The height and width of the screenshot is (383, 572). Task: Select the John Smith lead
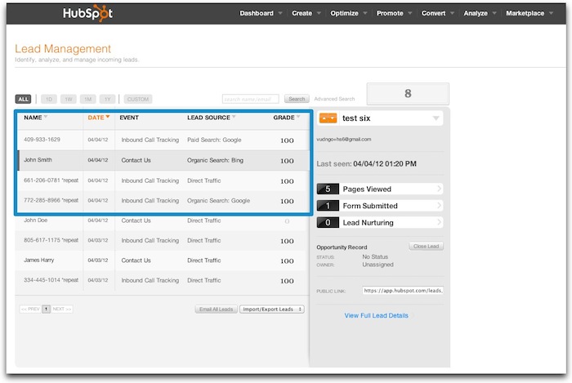163,160
